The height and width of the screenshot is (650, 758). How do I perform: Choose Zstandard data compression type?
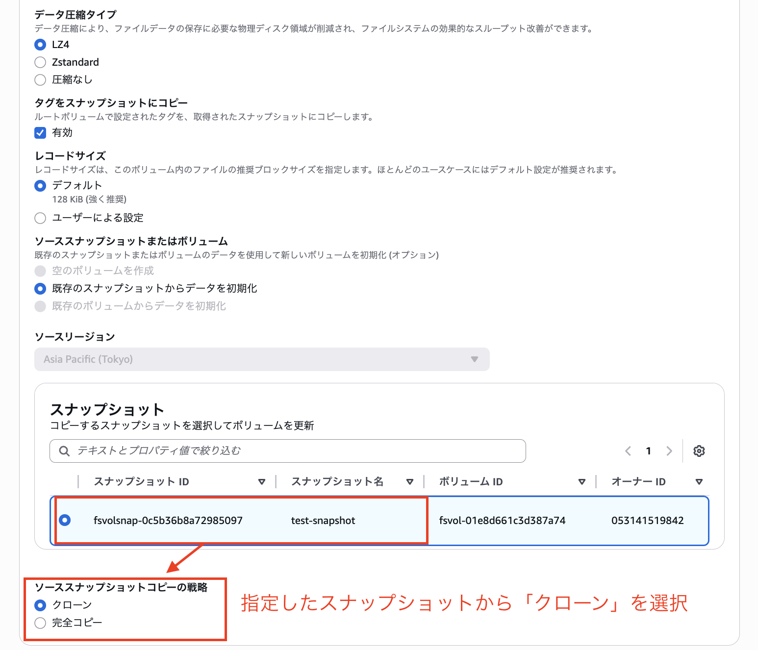(x=40, y=62)
